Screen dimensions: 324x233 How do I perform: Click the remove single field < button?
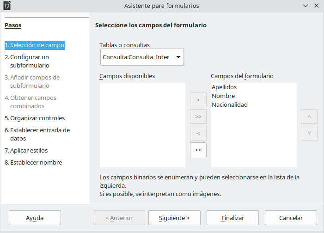pos(198,133)
